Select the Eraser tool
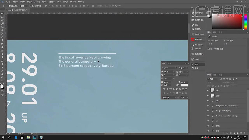The image size is (249, 140). 2,47
